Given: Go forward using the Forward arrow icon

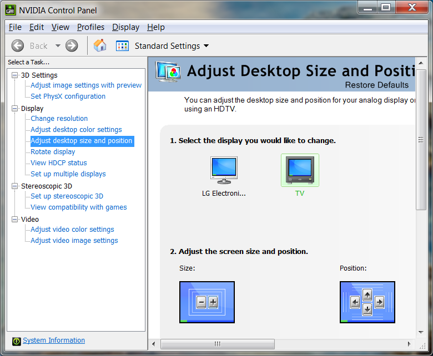Looking at the screenshot, I should pos(72,46).
